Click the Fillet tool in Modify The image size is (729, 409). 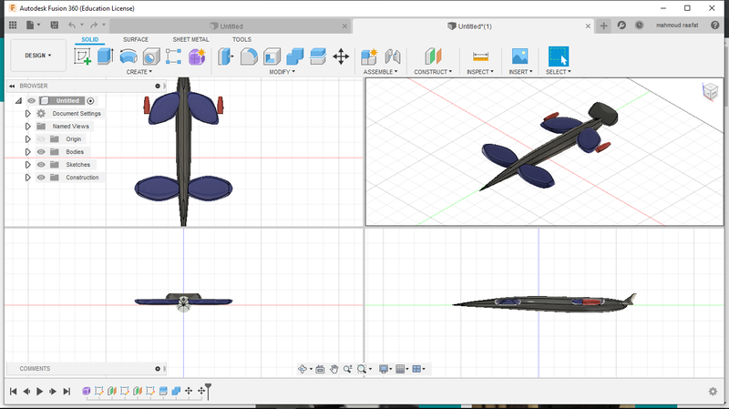(x=249, y=56)
